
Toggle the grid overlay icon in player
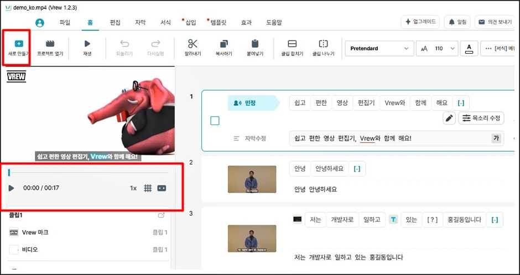(148, 188)
